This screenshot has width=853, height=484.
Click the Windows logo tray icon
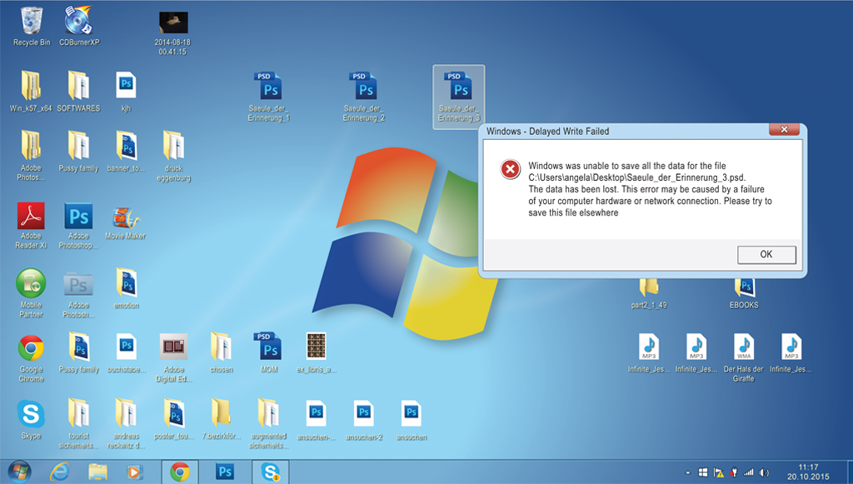coord(703,472)
